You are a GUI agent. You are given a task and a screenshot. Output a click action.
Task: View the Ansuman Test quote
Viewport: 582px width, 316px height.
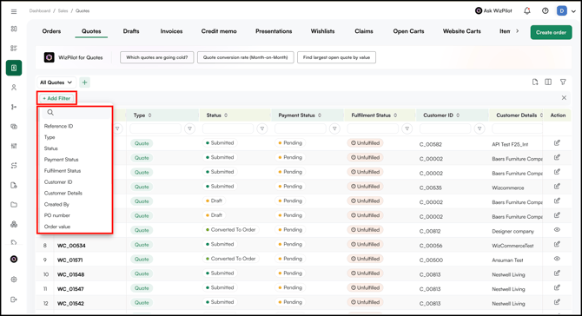pos(557,259)
